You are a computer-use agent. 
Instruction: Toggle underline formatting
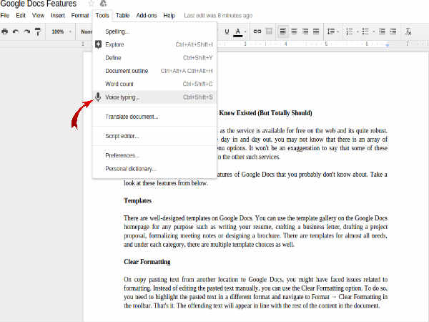coord(227,31)
